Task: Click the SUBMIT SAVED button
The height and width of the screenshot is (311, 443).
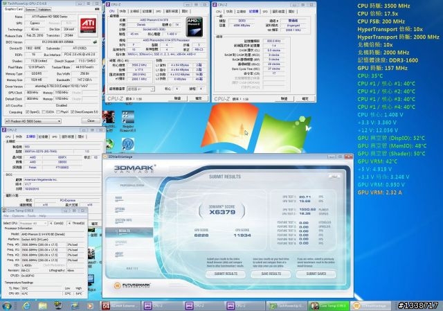Action: (316, 274)
